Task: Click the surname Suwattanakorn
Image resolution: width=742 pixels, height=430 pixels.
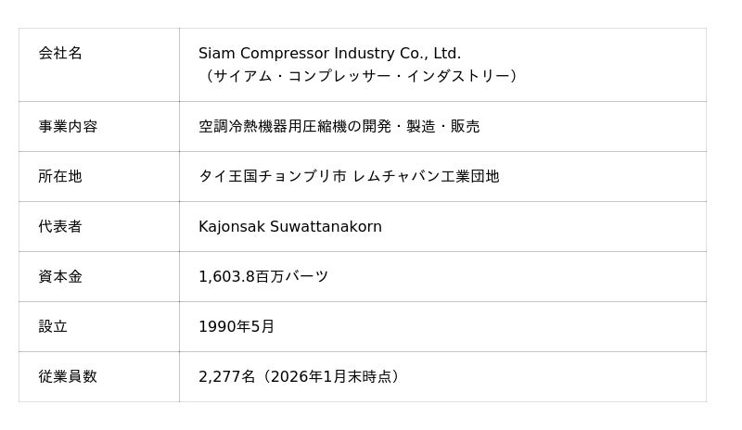Action: point(326,226)
